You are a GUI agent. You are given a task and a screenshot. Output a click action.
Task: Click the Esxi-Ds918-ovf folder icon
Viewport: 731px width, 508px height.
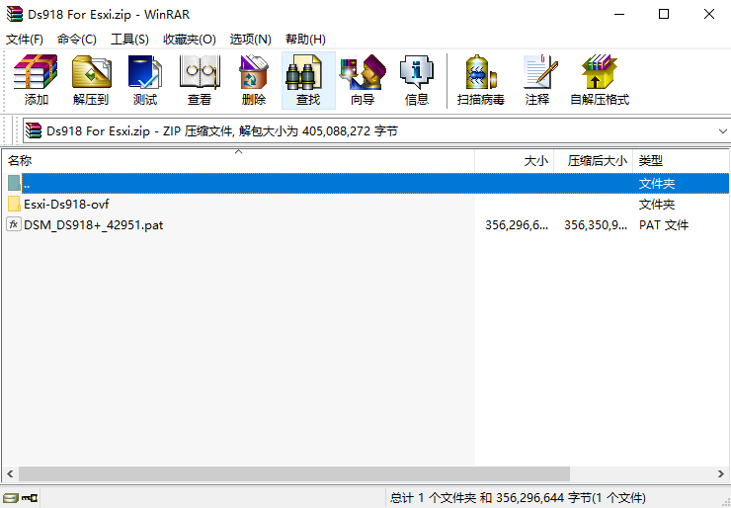[14, 204]
